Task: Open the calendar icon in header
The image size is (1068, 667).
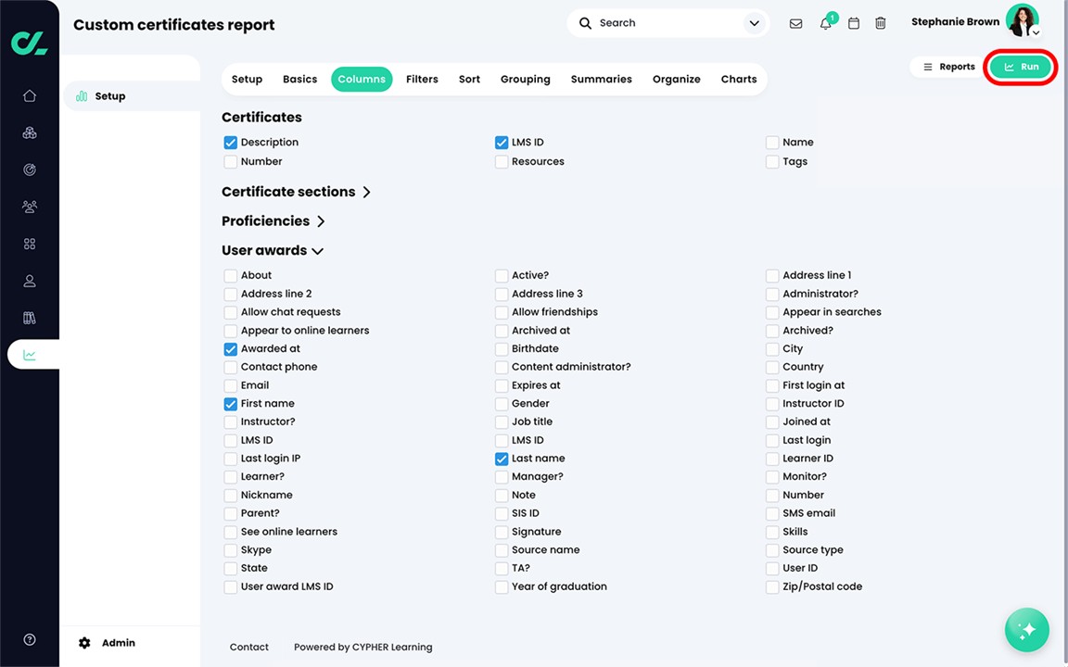Action: click(854, 23)
